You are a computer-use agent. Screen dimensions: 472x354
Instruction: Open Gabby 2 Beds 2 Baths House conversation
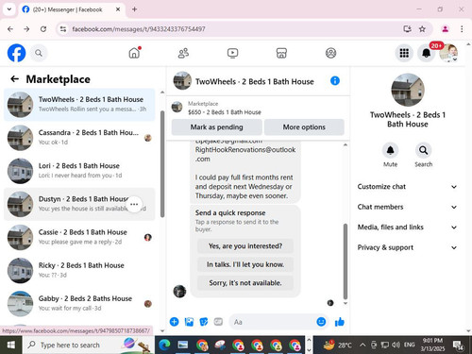(79, 304)
